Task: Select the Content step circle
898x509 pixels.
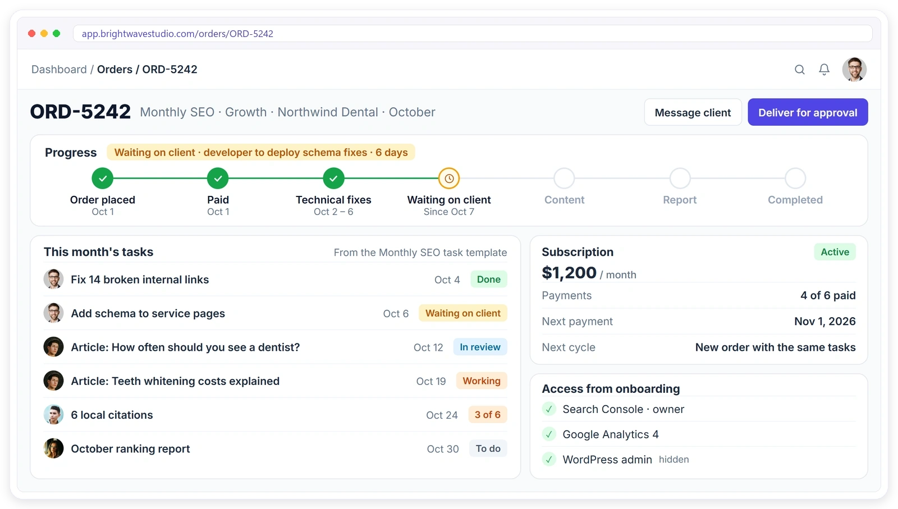Action: pos(564,178)
